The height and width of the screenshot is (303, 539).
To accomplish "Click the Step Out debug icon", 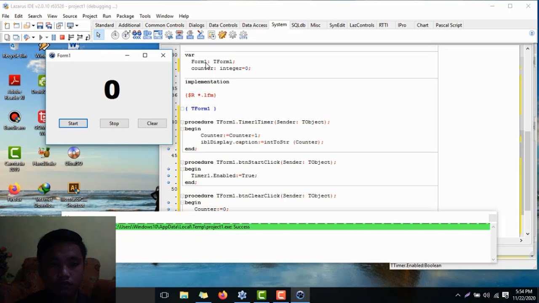I will click(88, 37).
